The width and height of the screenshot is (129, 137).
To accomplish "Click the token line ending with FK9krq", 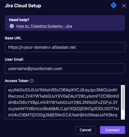I will pyautogui.click(x=62, y=115).
